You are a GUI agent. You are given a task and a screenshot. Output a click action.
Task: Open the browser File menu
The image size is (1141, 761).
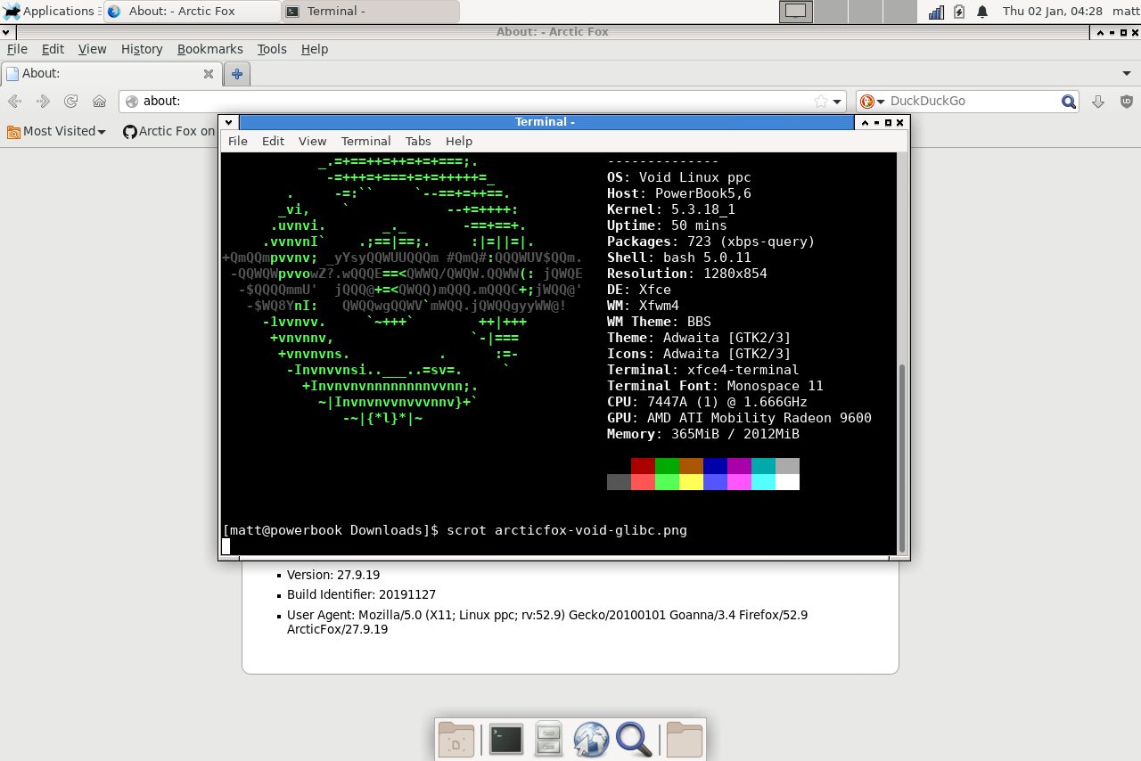17,49
